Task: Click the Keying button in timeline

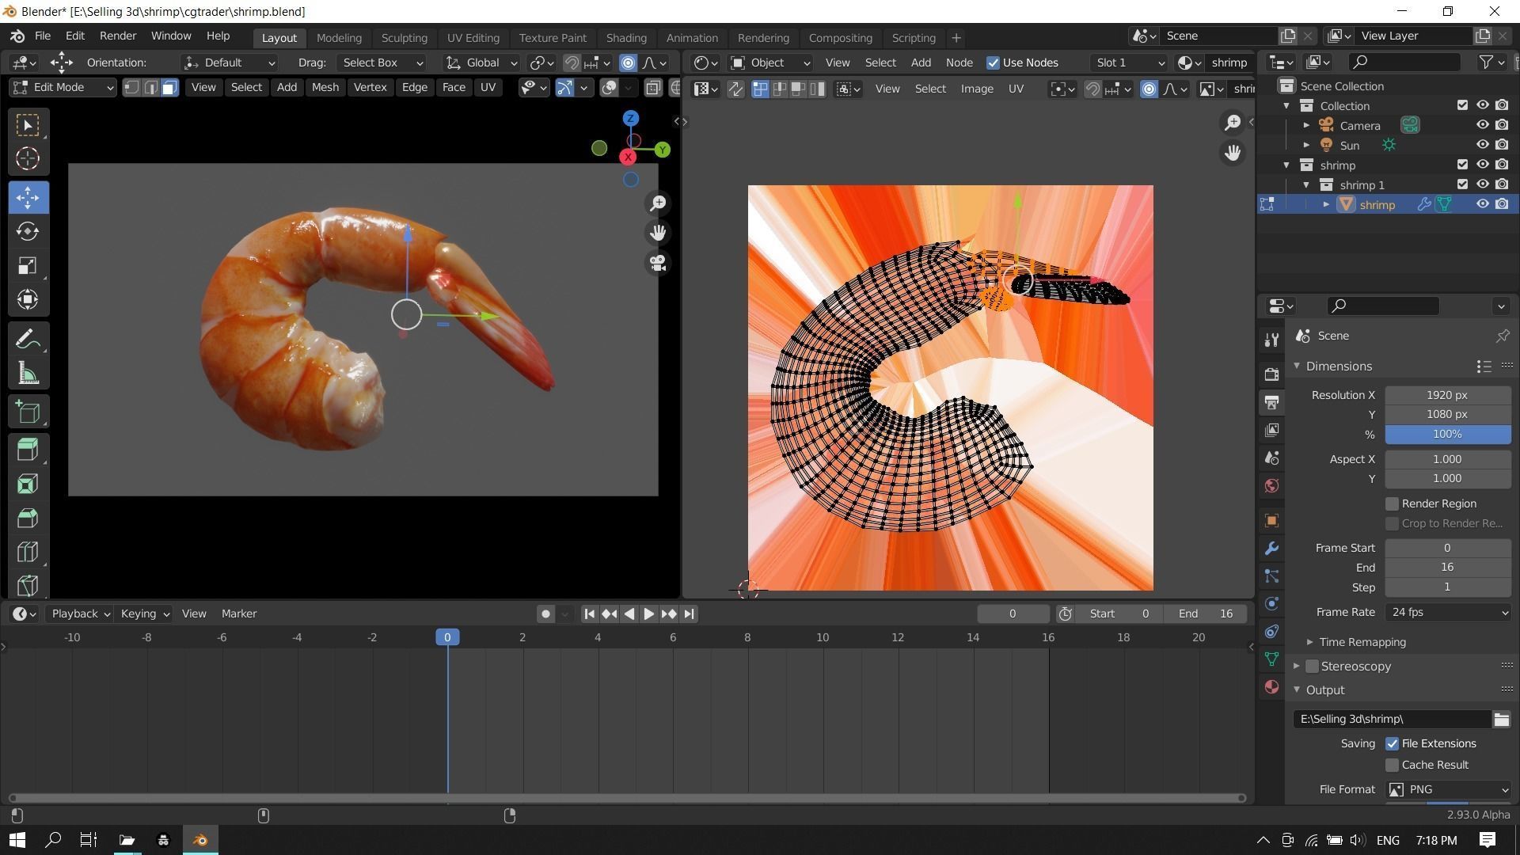Action: pos(144,614)
